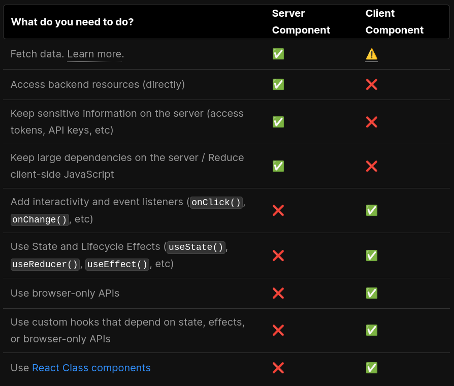Click red cross for Access backend resources

tap(372, 84)
